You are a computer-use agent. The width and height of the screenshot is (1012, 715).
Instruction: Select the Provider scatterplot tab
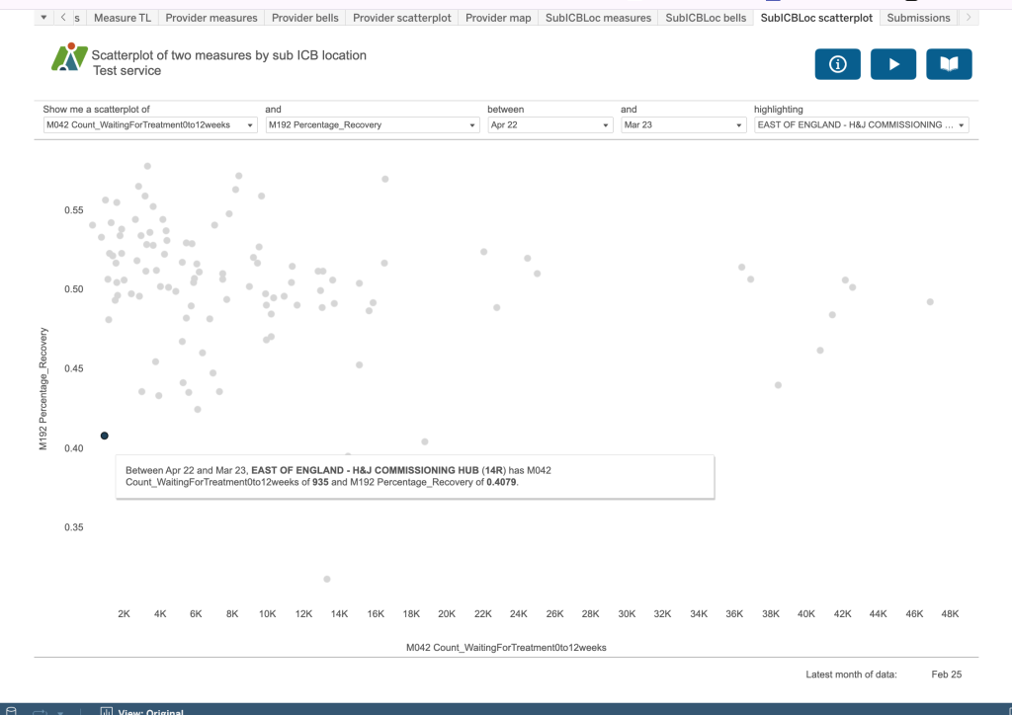click(x=401, y=18)
